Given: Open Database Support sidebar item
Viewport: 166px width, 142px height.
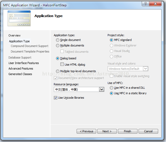Looking at the screenshot, I should 20,57.
